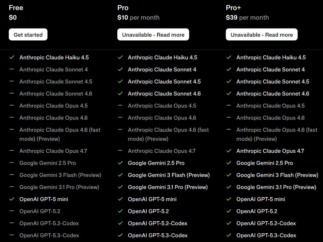Open Unavailable - Read more under Pro plan
This screenshot has height=242, width=323.
coord(153,35)
